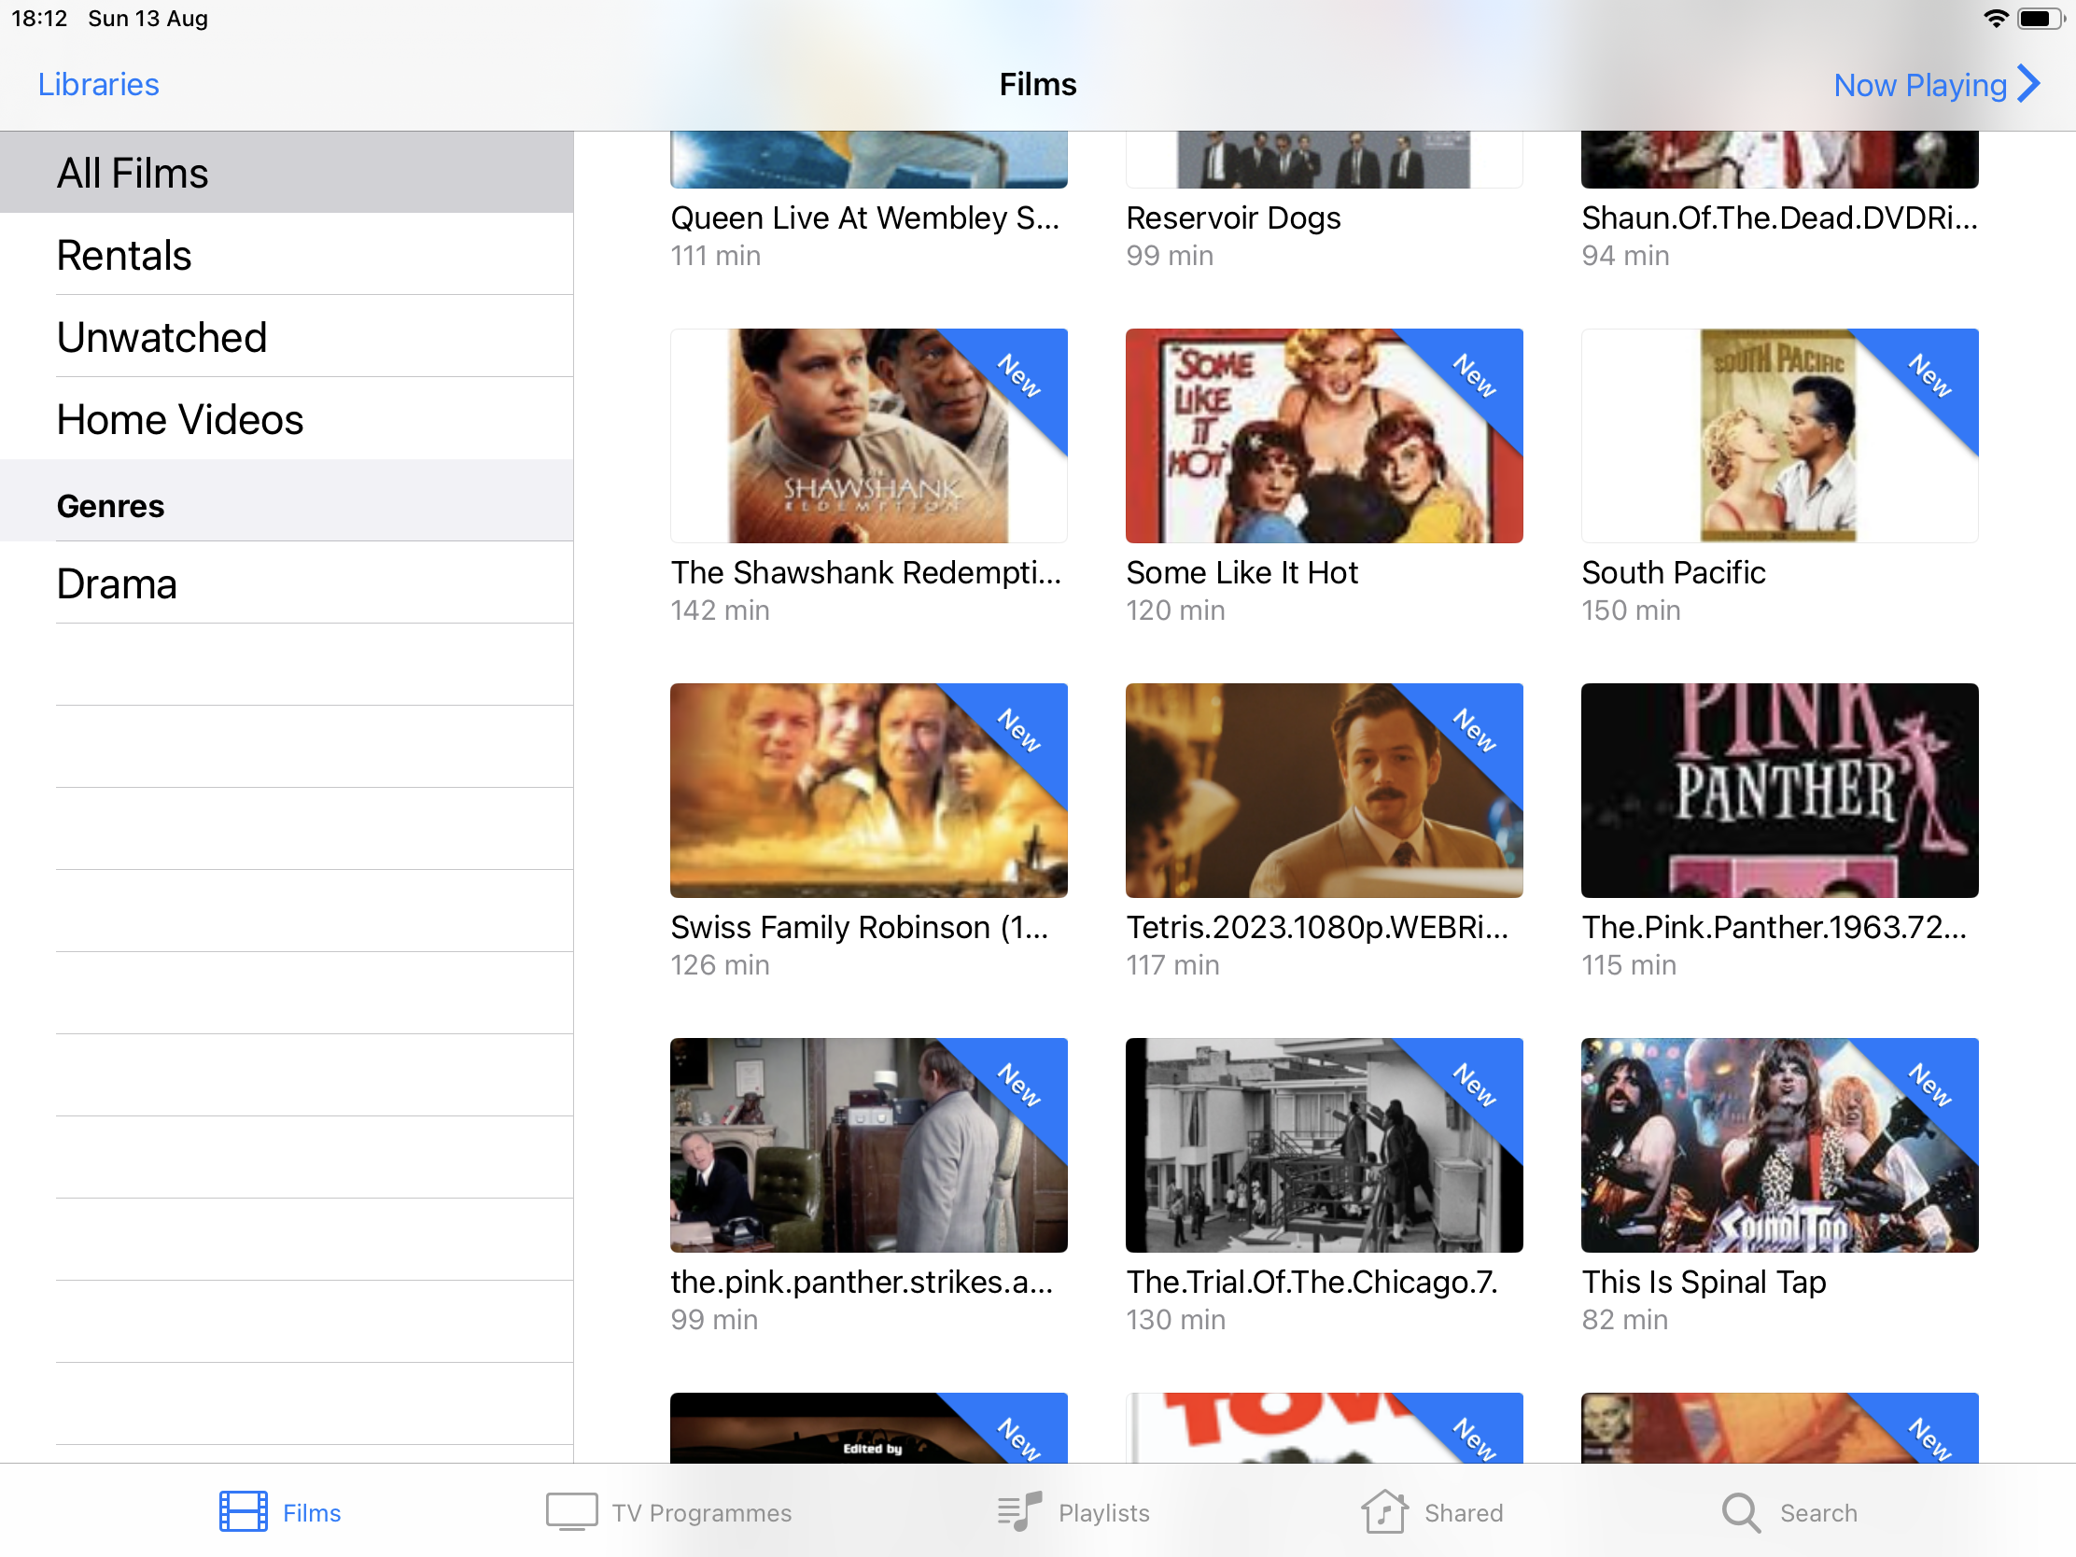The height and width of the screenshot is (1557, 2076).
Task: Open the This Is Spinal Tap thumbnail
Action: click(x=1778, y=1145)
